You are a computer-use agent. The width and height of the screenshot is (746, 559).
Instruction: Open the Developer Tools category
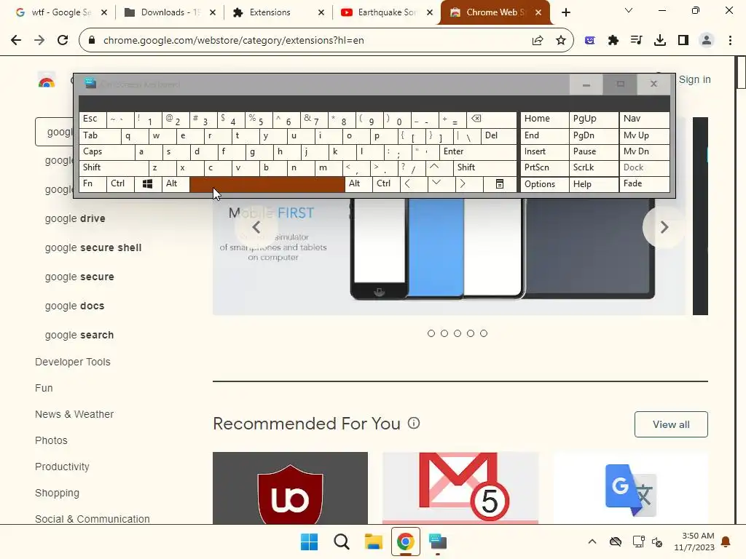tap(73, 362)
